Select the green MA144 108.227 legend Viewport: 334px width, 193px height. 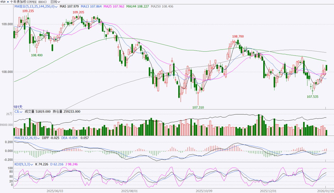click(x=137, y=7)
